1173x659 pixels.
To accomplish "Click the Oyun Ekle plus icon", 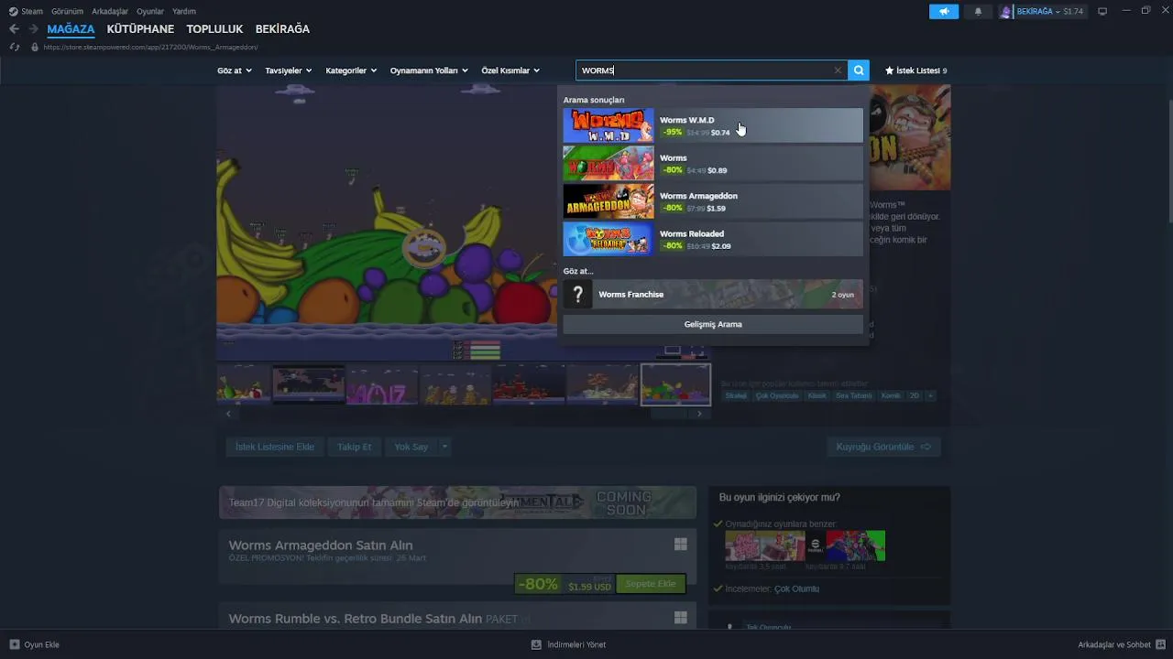I will [14, 644].
